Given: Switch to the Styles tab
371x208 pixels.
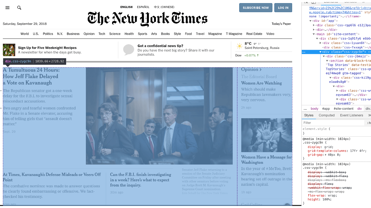Looking at the screenshot, I should 309,115.
